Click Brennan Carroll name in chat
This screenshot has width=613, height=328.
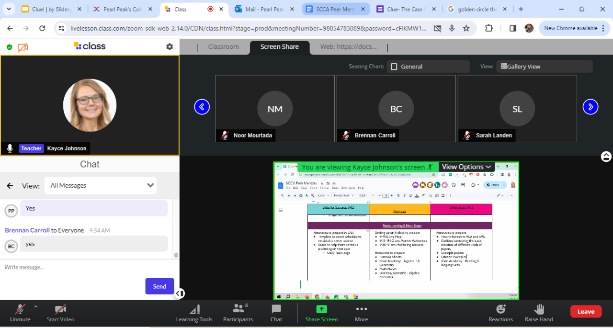(27, 230)
